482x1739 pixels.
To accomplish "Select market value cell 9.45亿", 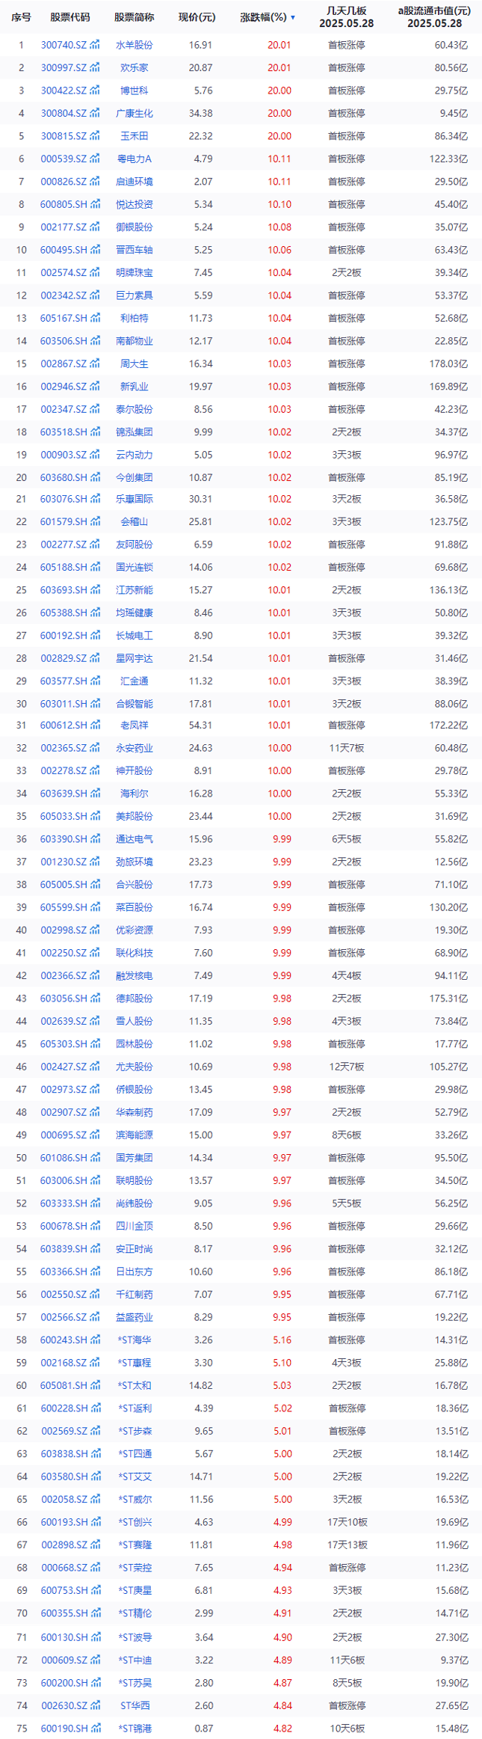I will click(x=454, y=113).
